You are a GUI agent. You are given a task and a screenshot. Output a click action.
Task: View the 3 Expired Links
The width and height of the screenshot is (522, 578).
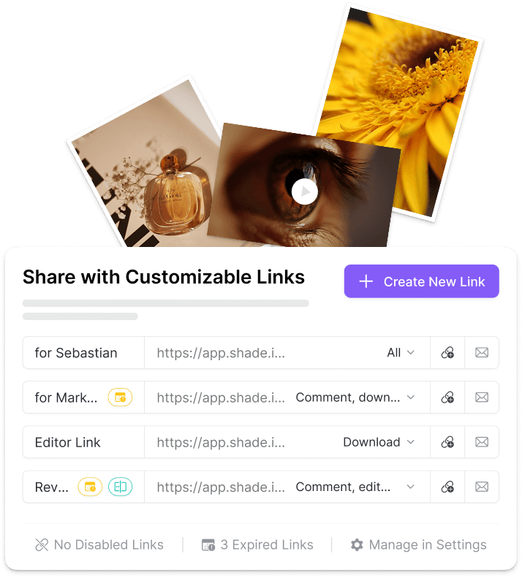coord(257,545)
